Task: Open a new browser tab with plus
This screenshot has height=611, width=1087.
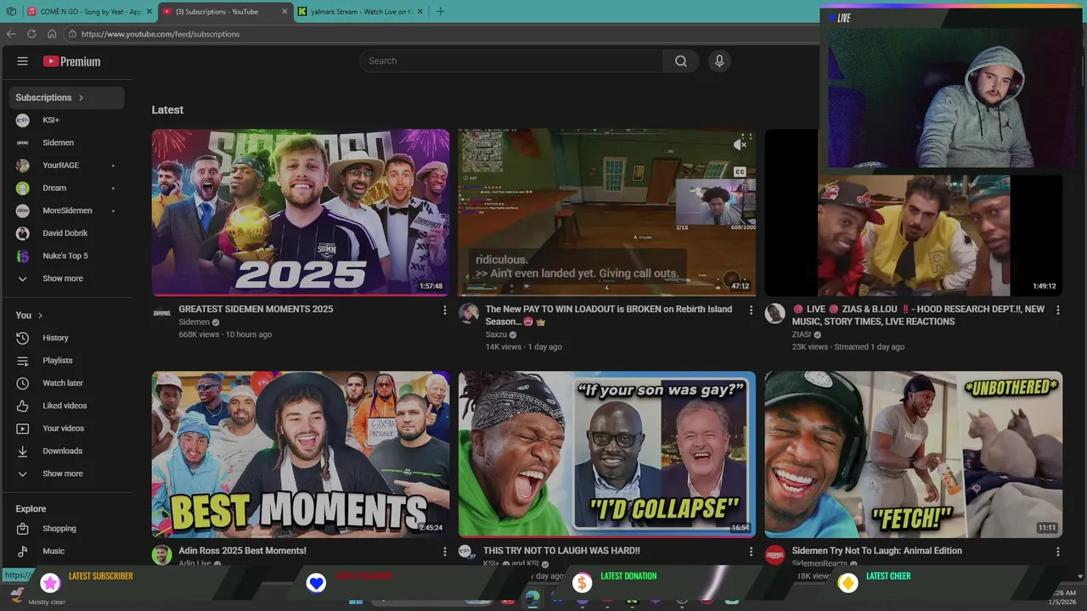Action: click(440, 12)
